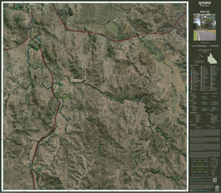Select the green highlighted adjoining-sheet cell
Screen dimensions: 221x193
[200, 167]
